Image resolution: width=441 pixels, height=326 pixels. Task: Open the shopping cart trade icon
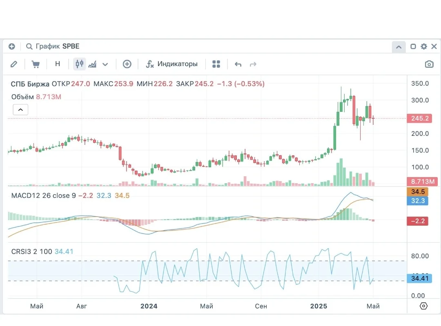coord(36,64)
